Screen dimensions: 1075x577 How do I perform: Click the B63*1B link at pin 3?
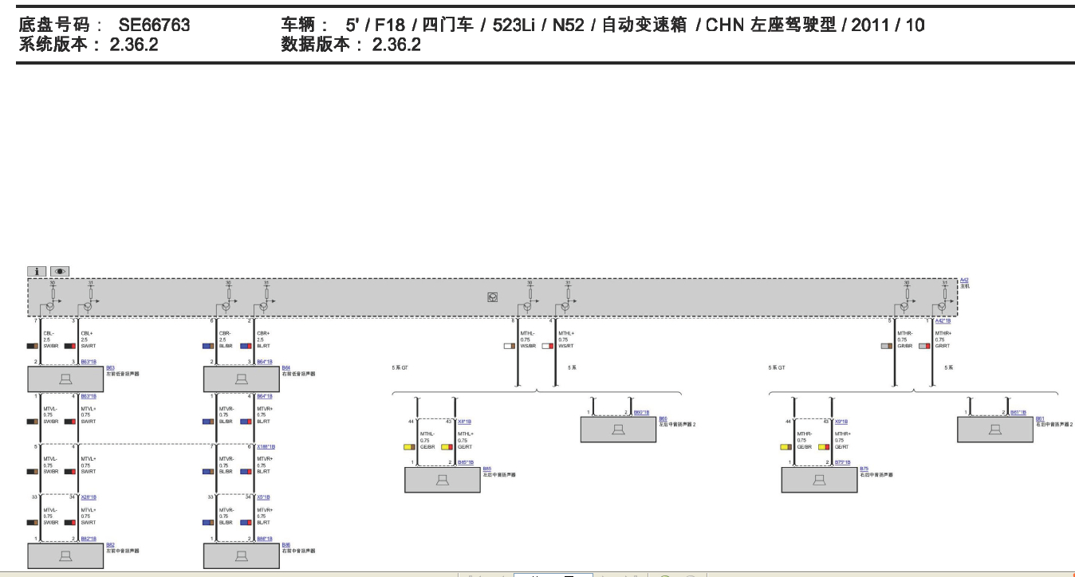(89, 362)
